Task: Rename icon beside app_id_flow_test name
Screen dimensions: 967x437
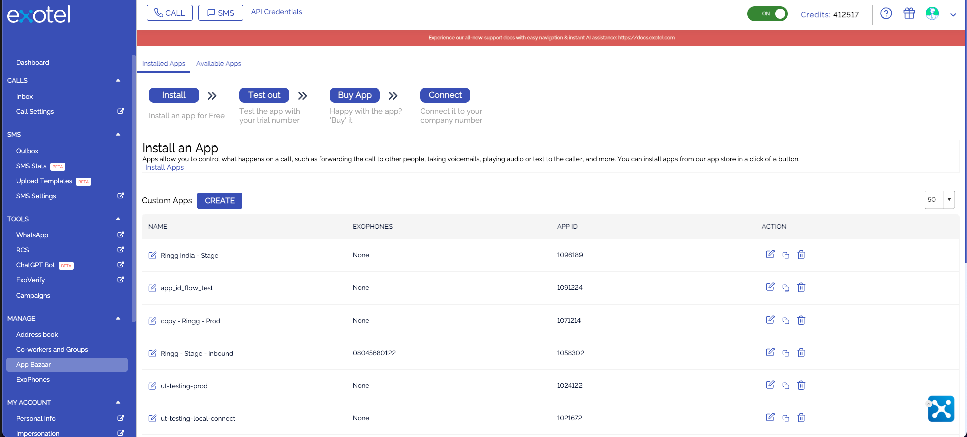Action: click(x=152, y=288)
